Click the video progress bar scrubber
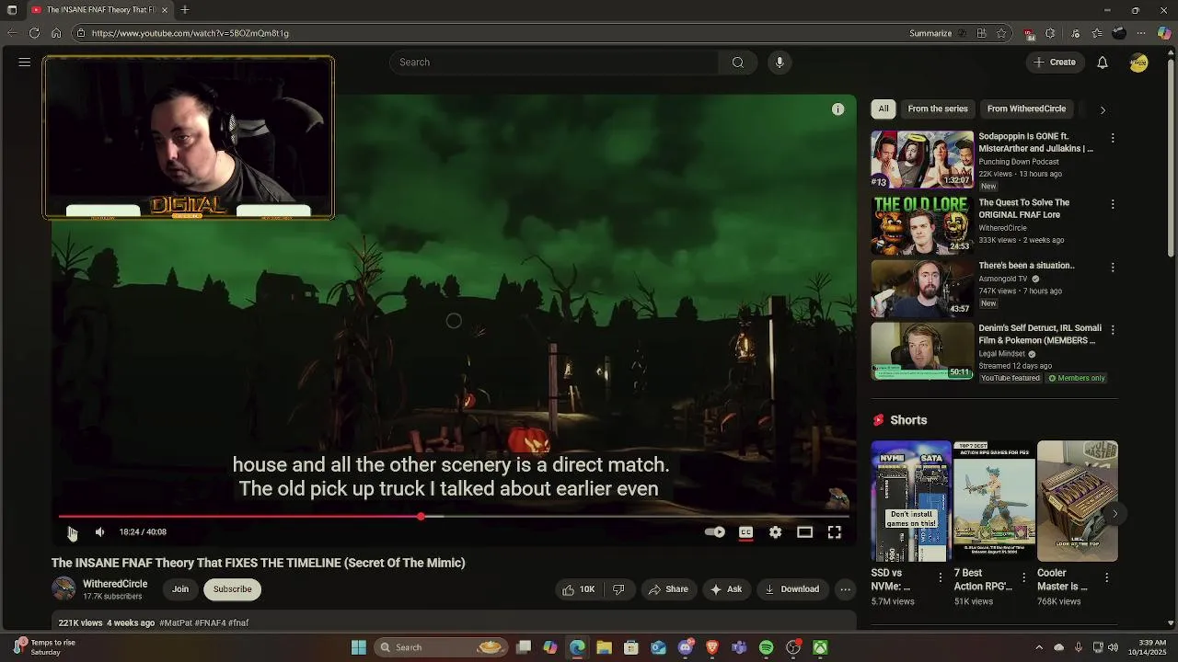Viewport: 1178px width, 662px height. pos(421,517)
